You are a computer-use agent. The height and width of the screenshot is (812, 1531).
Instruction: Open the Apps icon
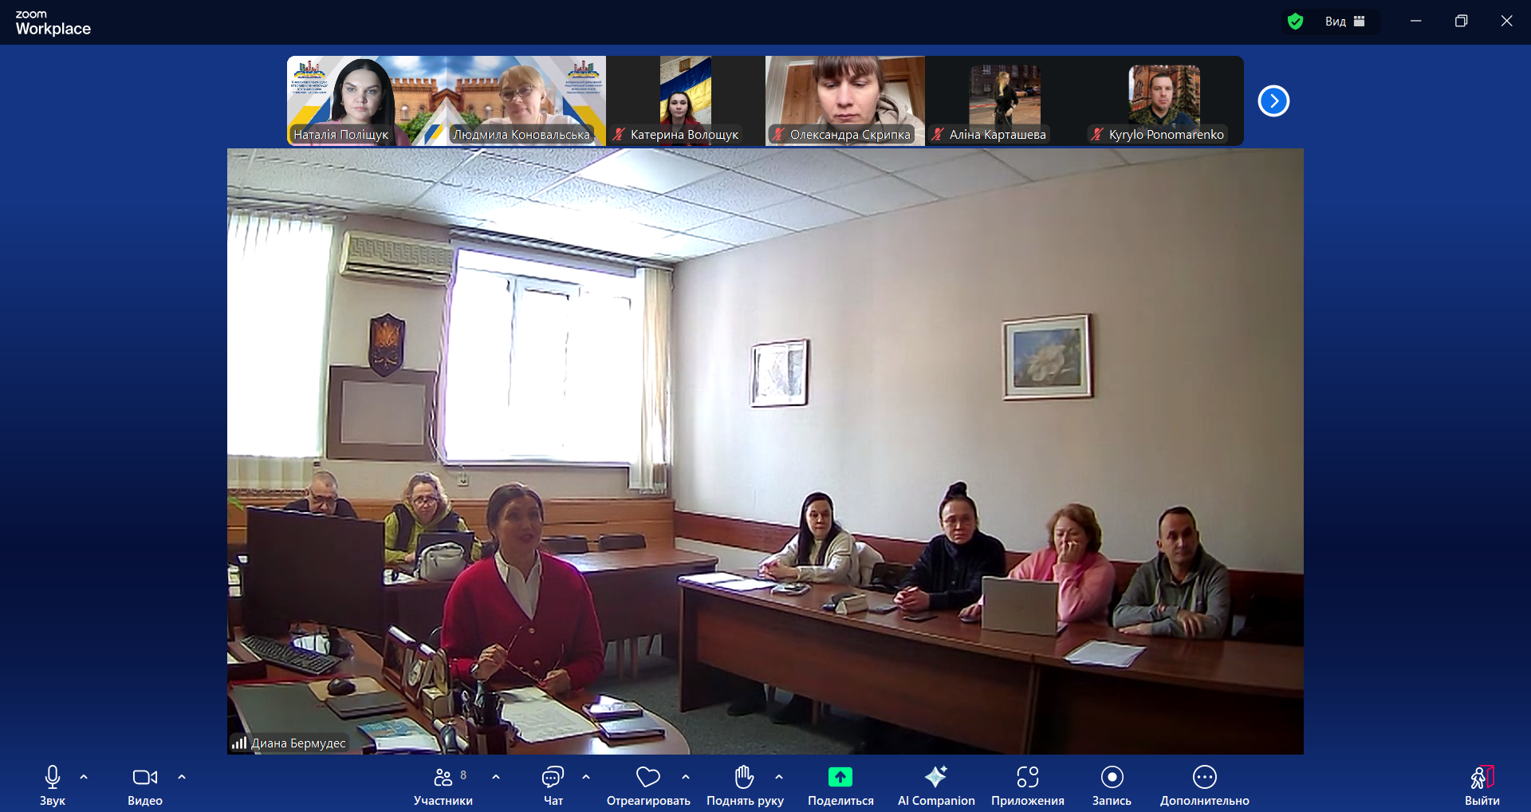click(x=1027, y=777)
